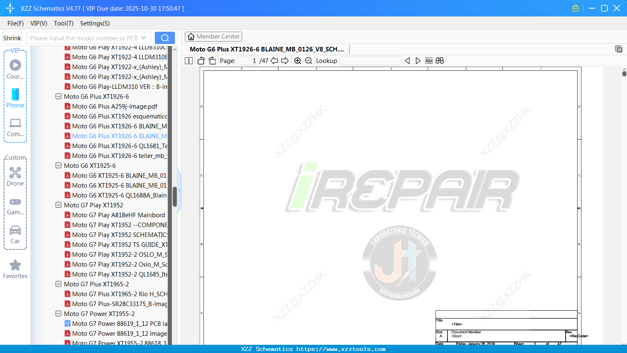
Task: Click the binoculars search icon
Action: tap(440, 61)
